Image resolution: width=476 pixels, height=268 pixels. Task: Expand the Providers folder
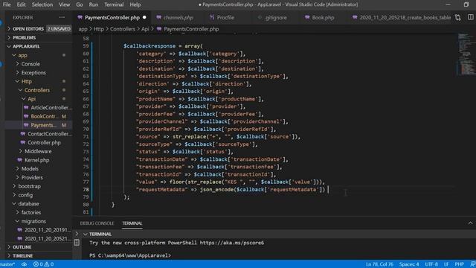click(x=17, y=177)
